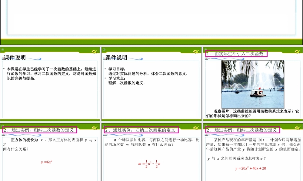Click the paragraph starting 某种产品现在的年产量
303x181 pixels.
(253, 144)
